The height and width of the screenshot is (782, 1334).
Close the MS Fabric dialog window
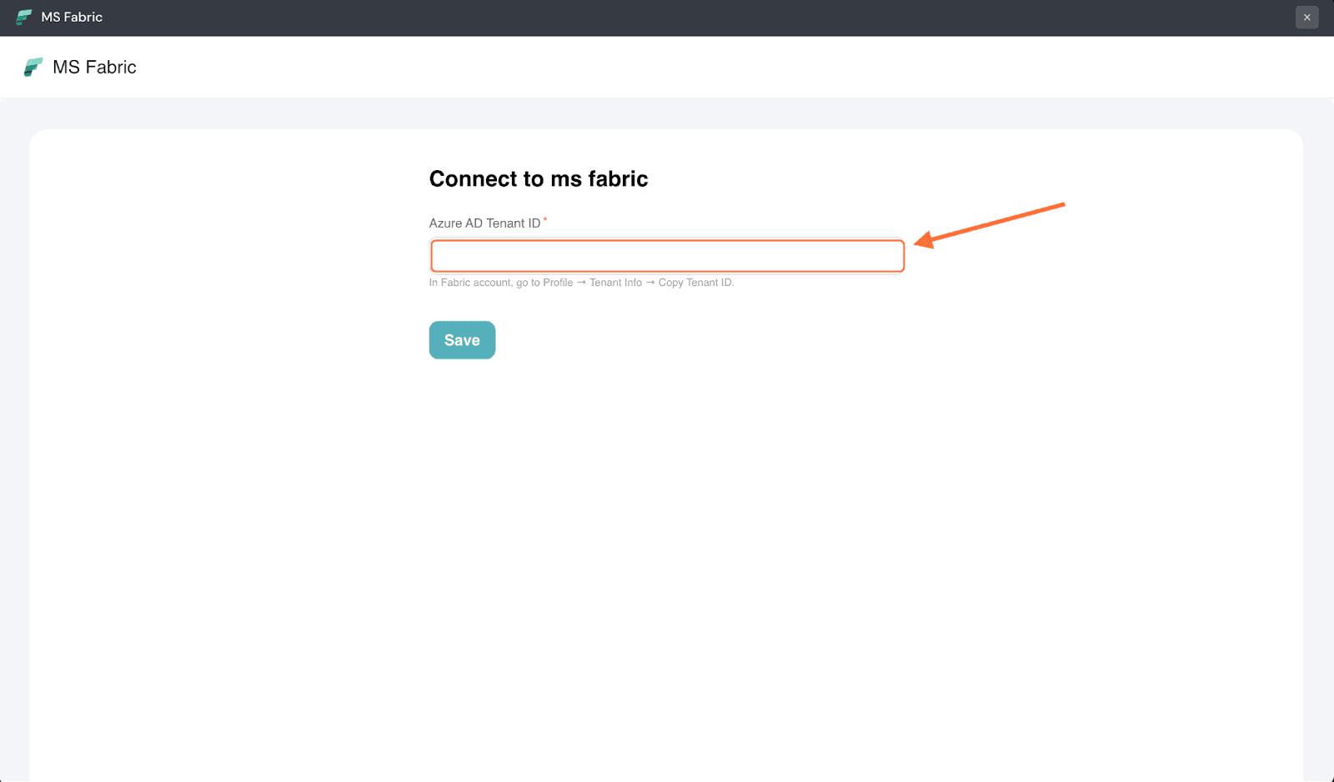(x=1306, y=17)
